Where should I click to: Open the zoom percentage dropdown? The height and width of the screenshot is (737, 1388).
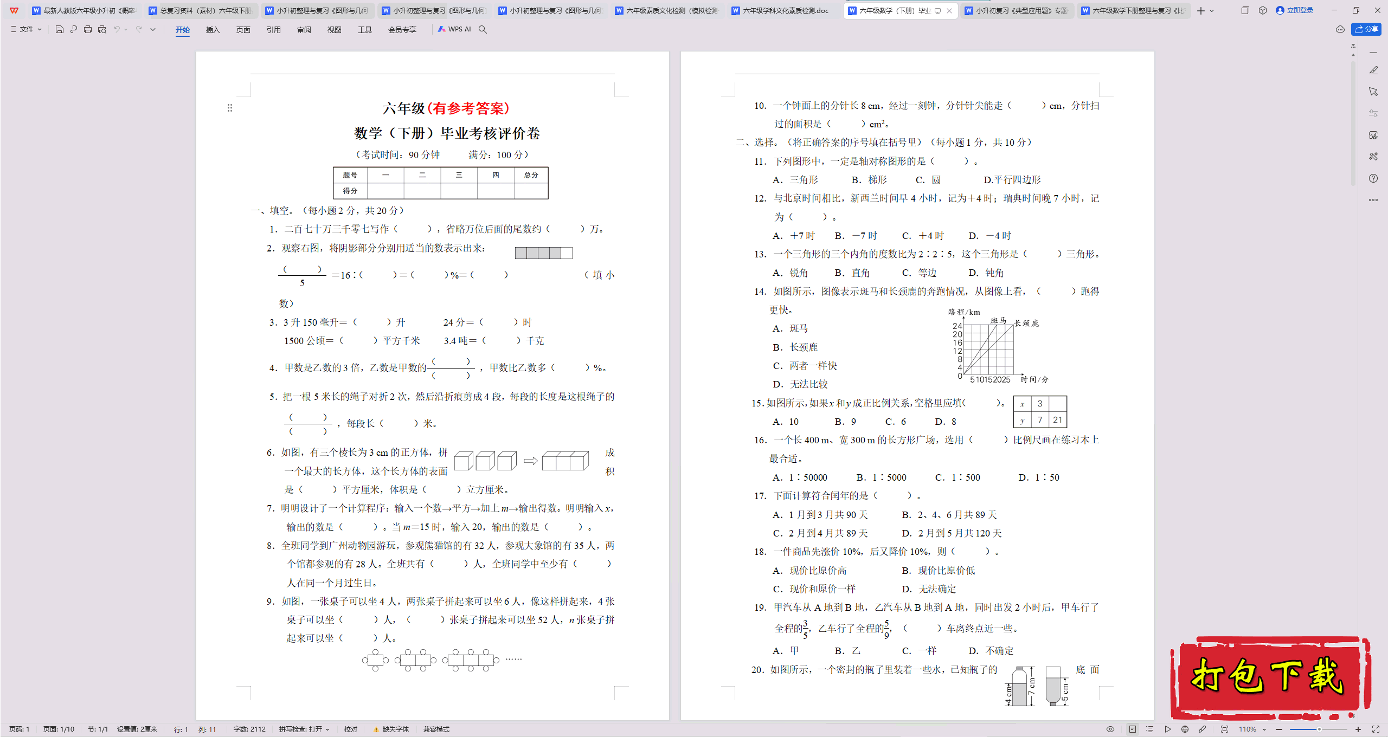1264,729
